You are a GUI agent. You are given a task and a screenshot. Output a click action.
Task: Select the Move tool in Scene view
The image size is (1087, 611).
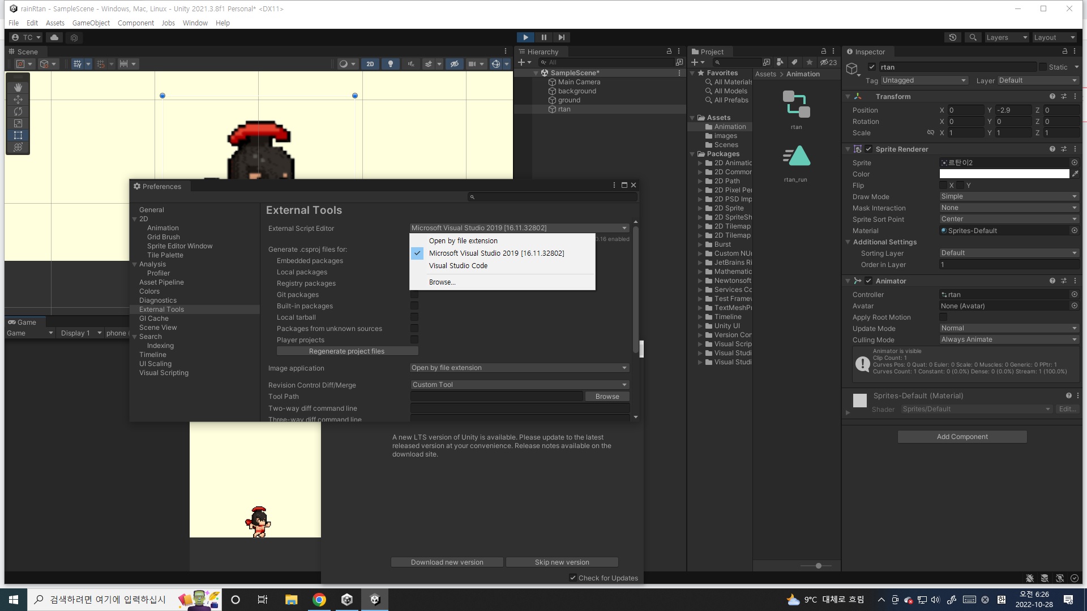(x=18, y=99)
